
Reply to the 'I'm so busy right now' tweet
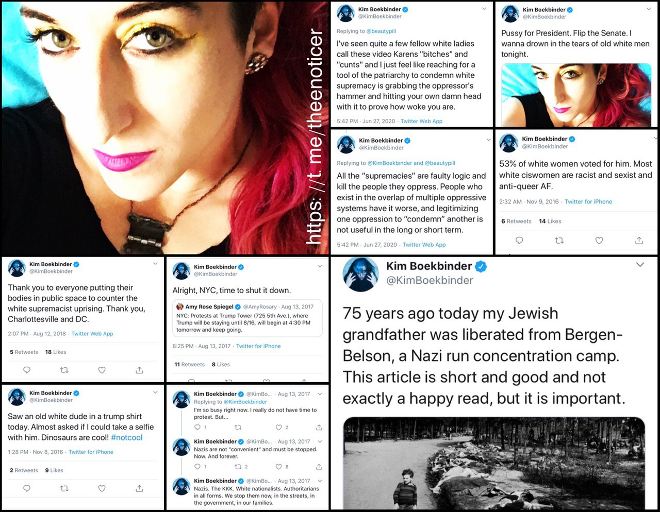(x=197, y=428)
